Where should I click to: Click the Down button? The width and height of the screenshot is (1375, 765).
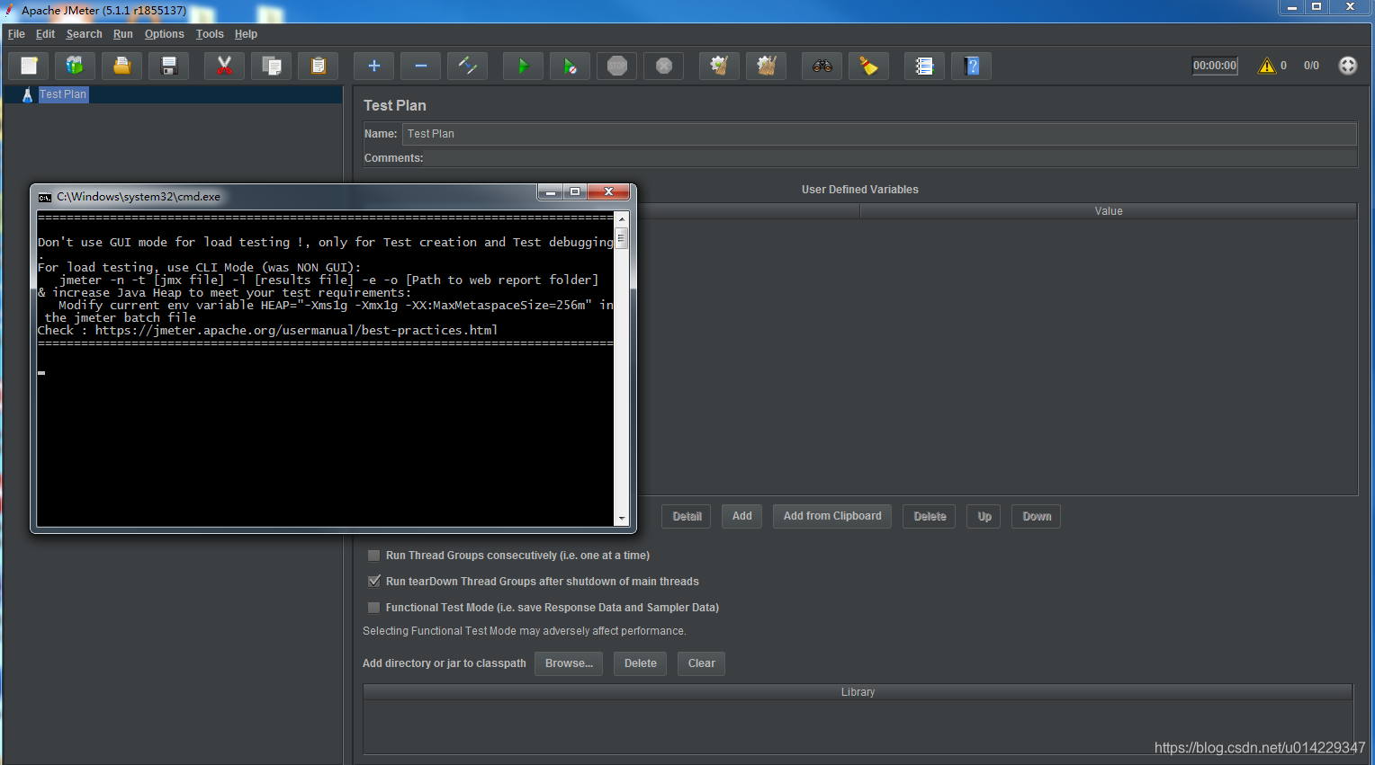point(1037,516)
